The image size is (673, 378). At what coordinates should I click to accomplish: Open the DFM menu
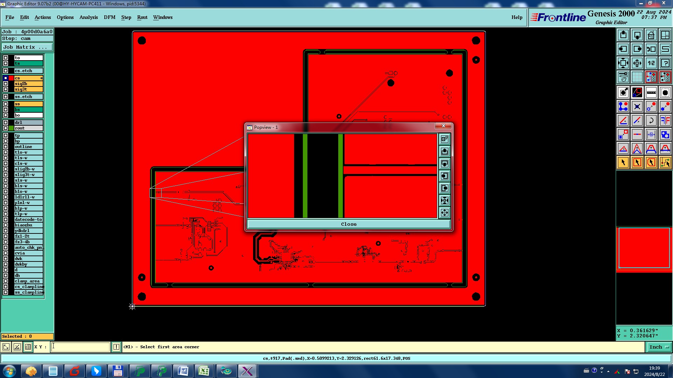tap(109, 17)
